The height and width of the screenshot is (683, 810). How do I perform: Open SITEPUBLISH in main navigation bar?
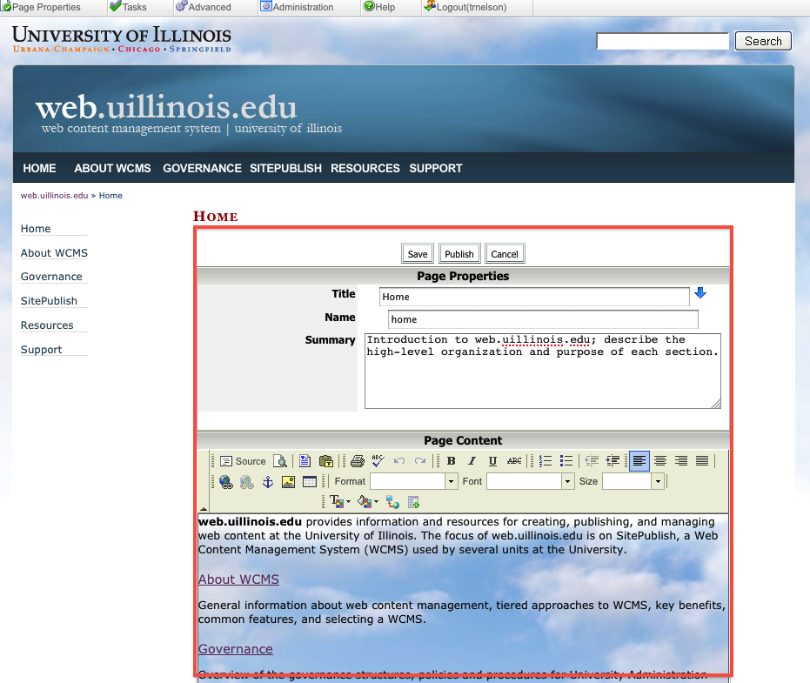(x=285, y=169)
